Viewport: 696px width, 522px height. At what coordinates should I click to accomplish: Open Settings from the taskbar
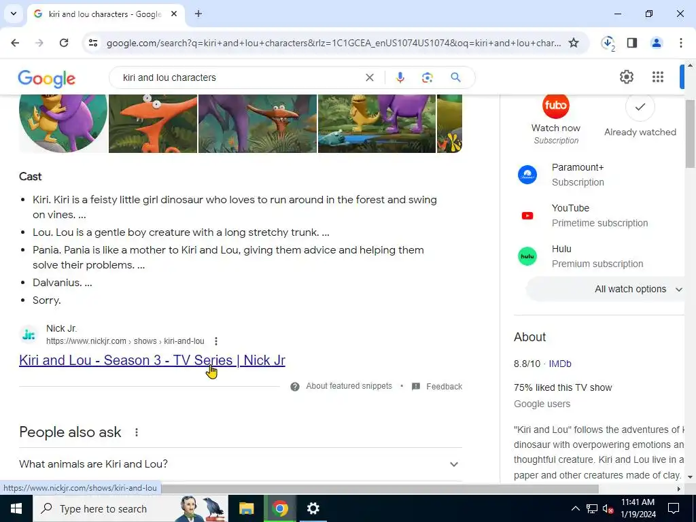pos(313,508)
